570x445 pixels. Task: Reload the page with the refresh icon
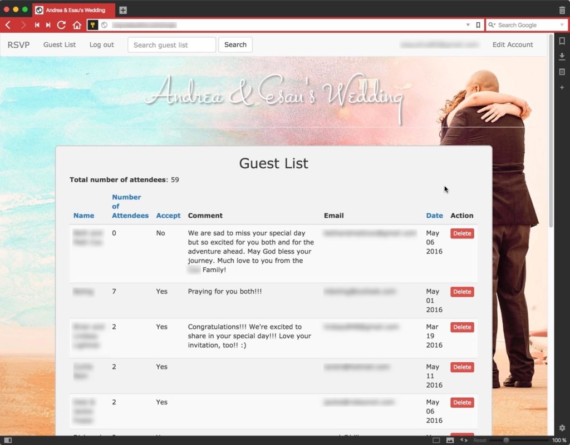click(62, 25)
